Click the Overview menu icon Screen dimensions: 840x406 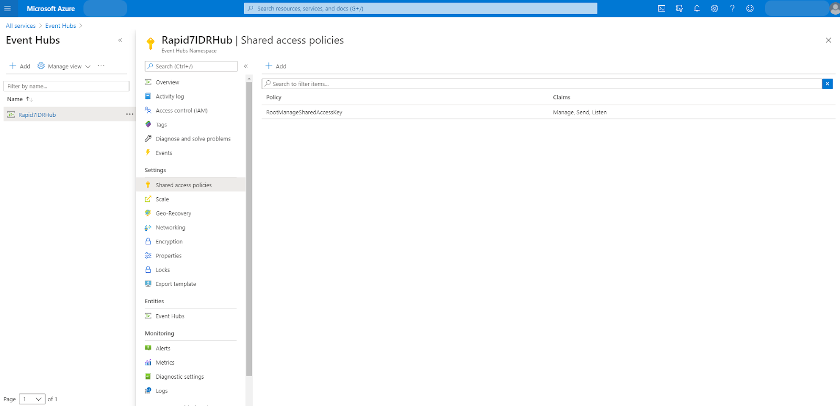click(148, 82)
